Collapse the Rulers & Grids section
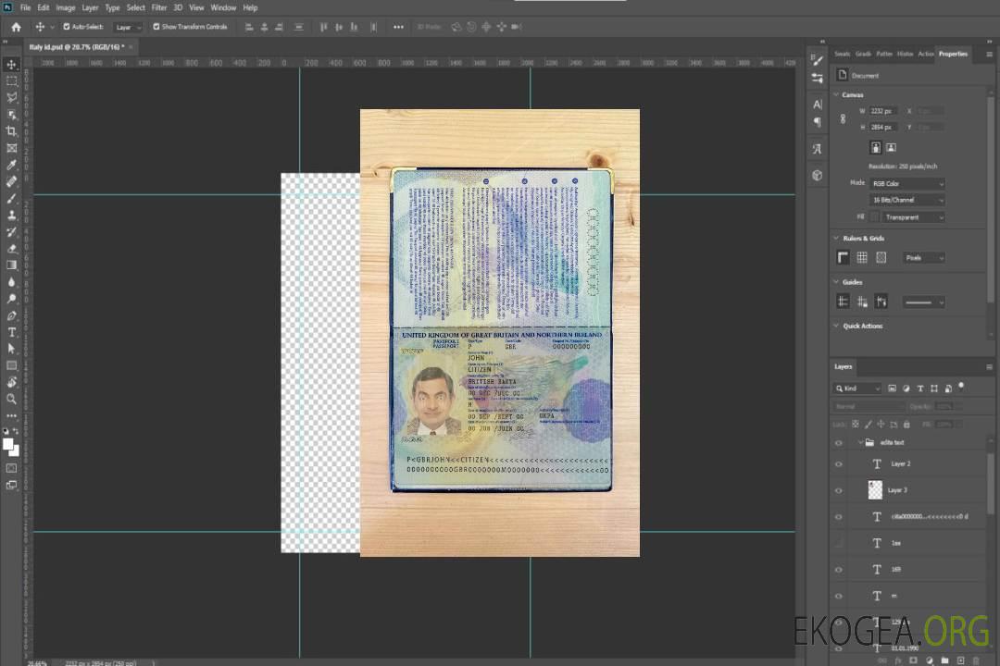 point(837,239)
